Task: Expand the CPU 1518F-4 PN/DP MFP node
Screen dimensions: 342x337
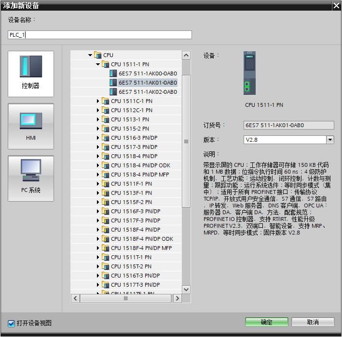Action: pos(98,248)
